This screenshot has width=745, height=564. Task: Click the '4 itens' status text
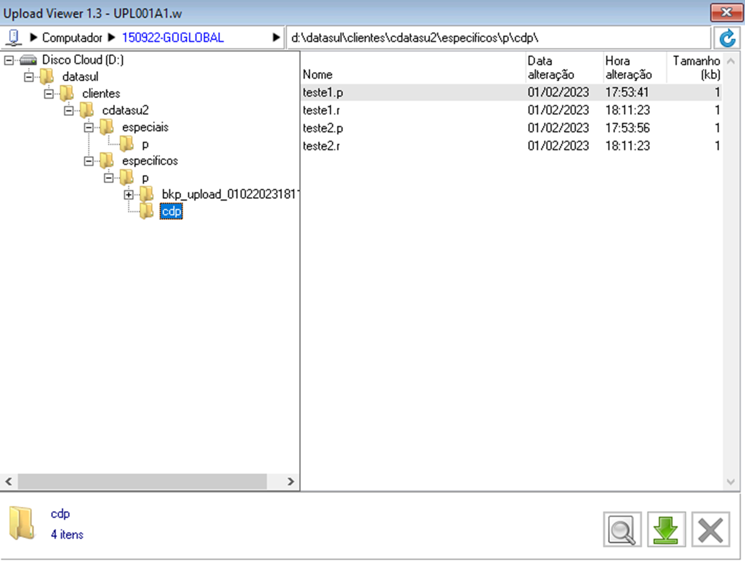[67, 534]
